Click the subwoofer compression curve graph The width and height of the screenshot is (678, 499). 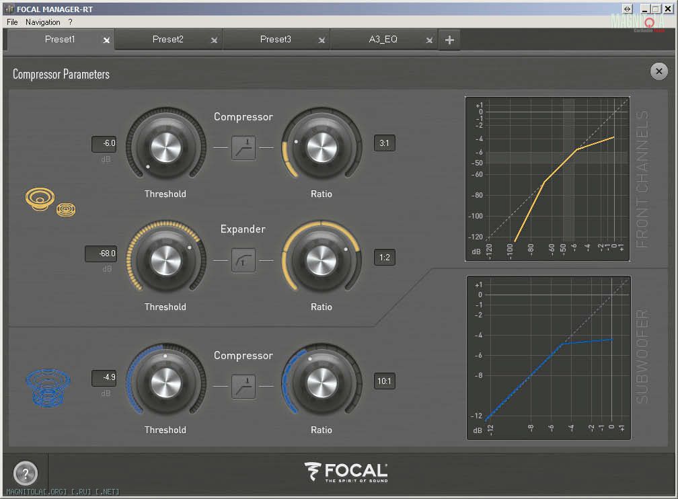(x=549, y=358)
